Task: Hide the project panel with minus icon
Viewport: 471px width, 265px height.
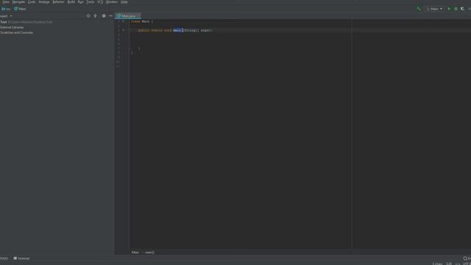Action: pyautogui.click(x=110, y=15)
